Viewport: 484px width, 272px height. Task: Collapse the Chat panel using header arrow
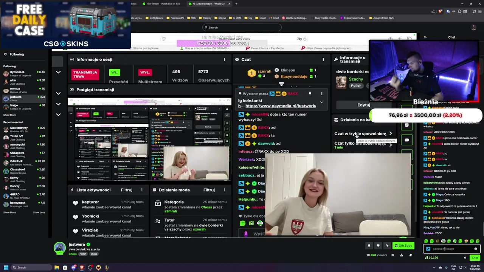coord(425,37)
